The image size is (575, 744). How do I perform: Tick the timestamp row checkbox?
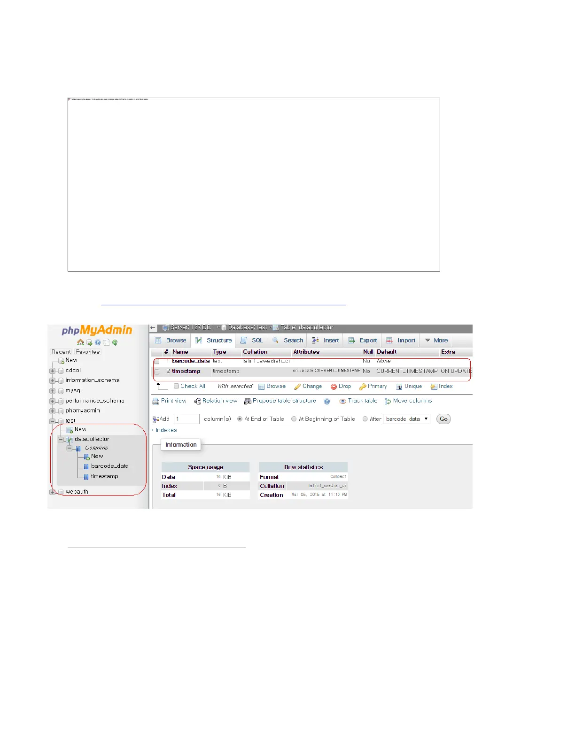pyautogui.click(x=157, y=372)
